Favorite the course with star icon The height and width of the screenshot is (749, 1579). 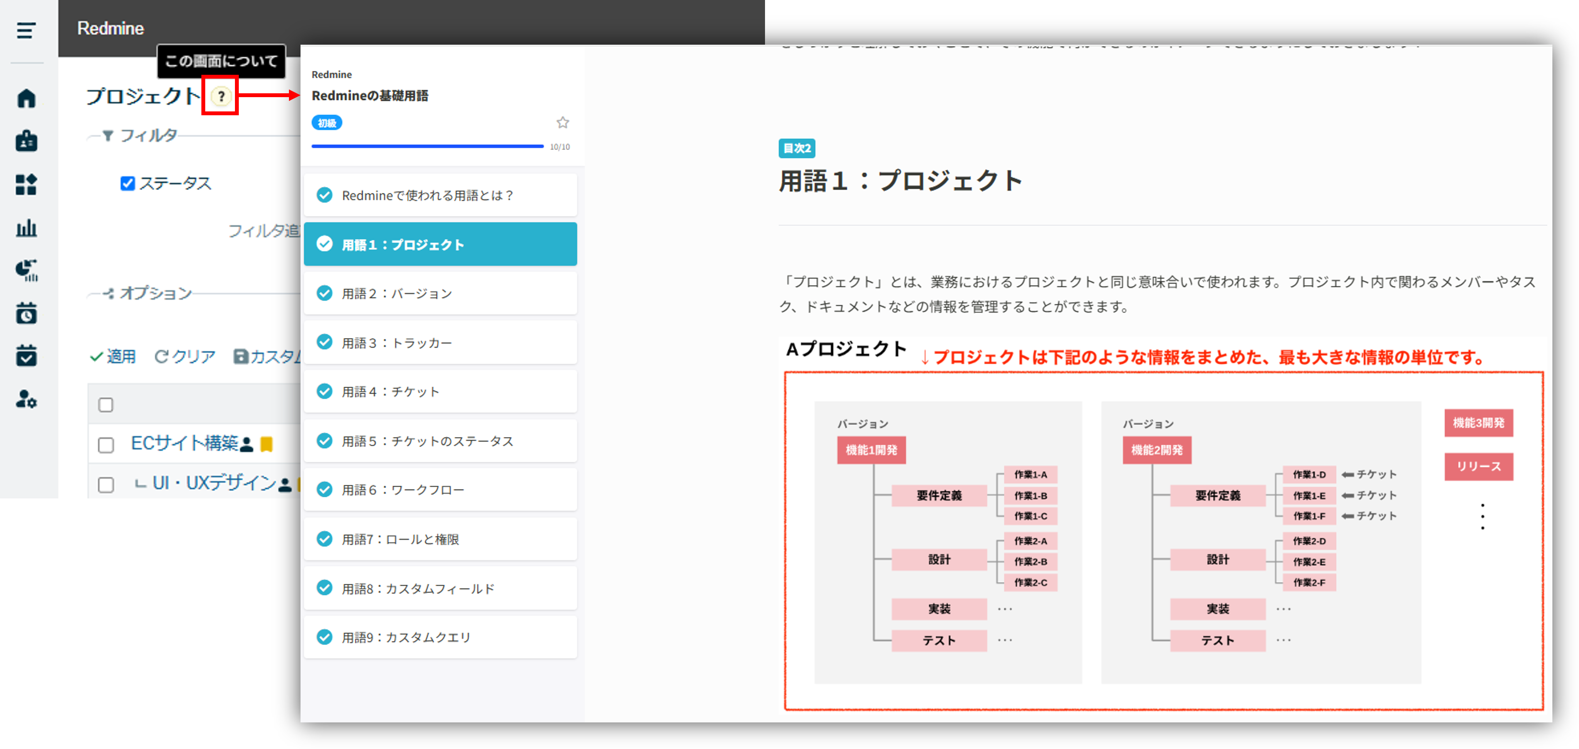562,123
